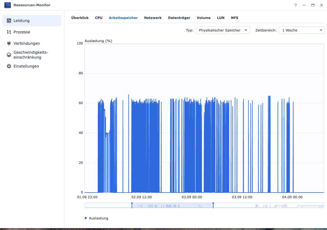Click the Geschwindigkeitseinschränkung gauge icon

[x=9, y=55]
